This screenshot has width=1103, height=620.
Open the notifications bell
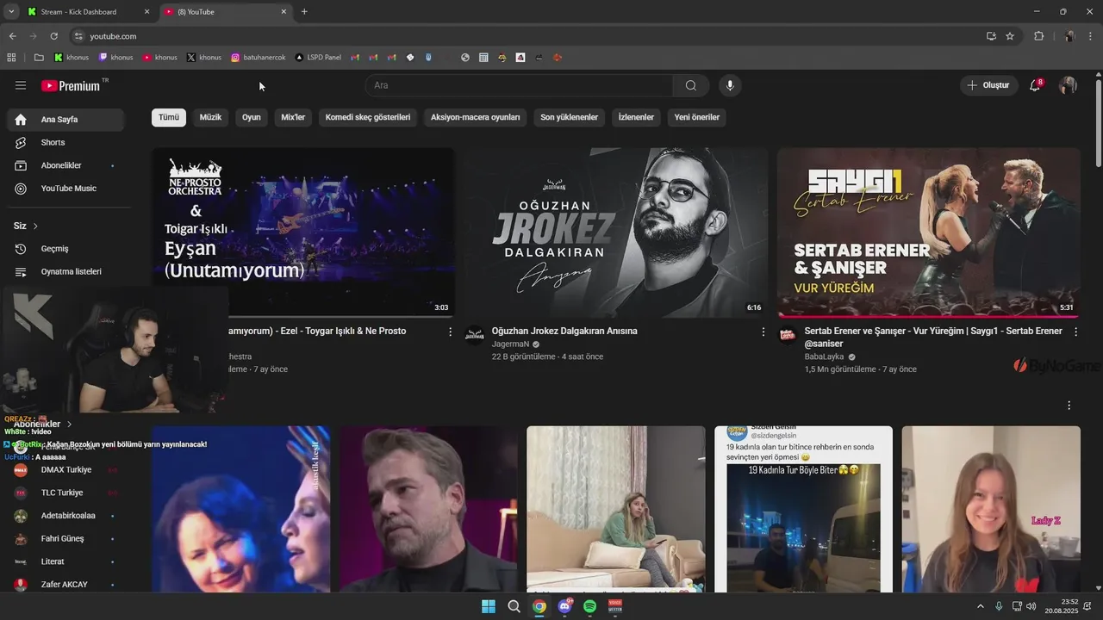click(x=1036, y=85)
